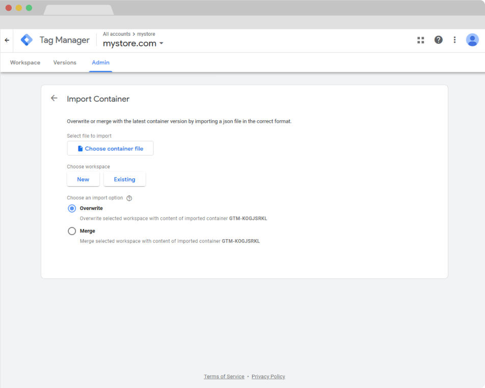Open the Help question mark icon
This screenshot has width=485, height=388.
tap(438, 40)
